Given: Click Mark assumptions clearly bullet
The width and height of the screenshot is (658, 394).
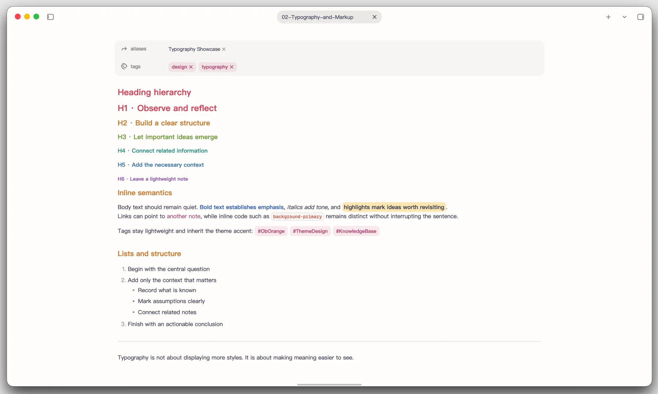Looking at the screenshot, I should 171,301.
